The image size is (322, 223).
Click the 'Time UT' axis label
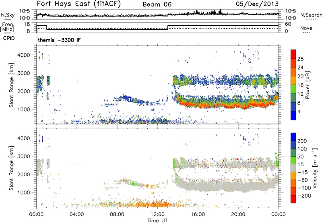pos(157,221)
